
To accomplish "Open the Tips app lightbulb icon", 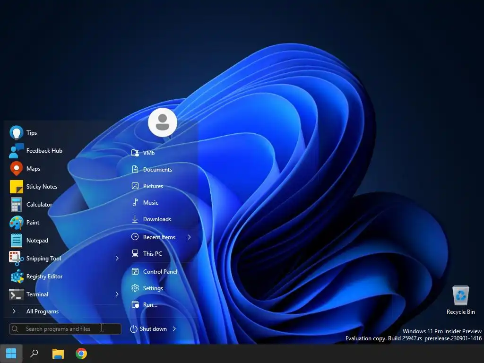I will (x=17, y=133).
